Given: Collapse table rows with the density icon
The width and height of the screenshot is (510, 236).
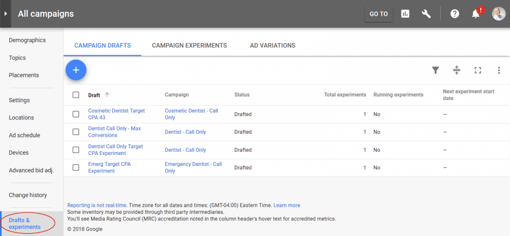Looking at the screenshot, I should (x=457, y=70).
